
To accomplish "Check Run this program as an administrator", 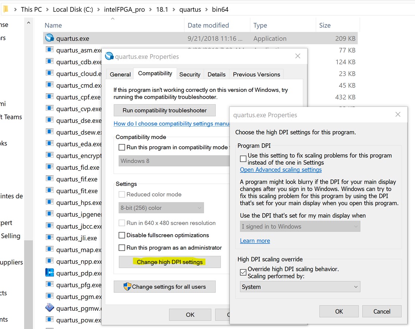I will (x=122, y=248).
